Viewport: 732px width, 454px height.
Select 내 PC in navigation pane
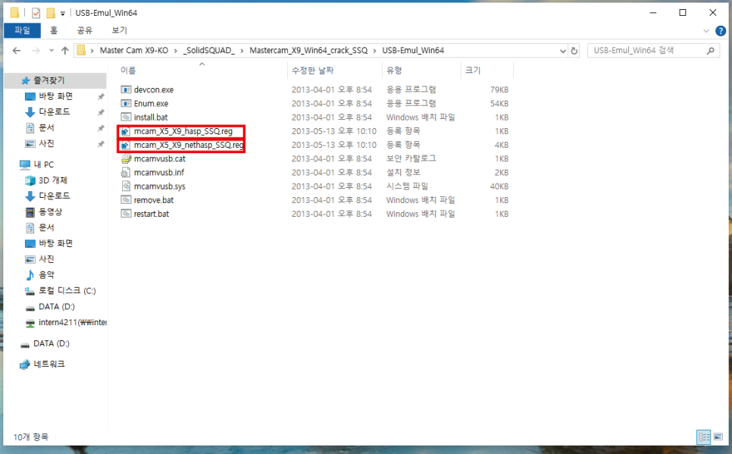[x=43, y=164]
